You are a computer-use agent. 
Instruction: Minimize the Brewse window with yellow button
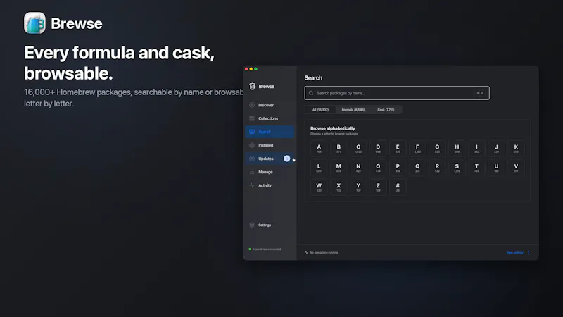click(x=251, y=69)
